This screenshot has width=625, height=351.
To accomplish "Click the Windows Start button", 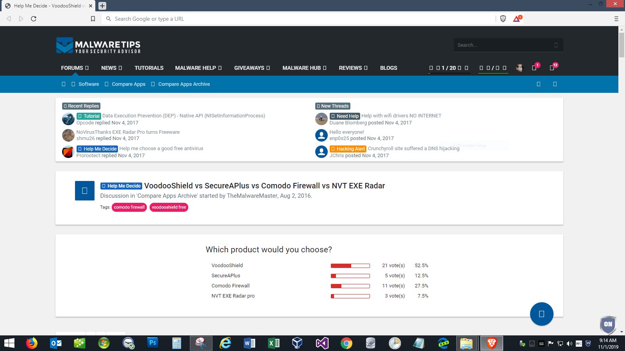I will (9, 343).
